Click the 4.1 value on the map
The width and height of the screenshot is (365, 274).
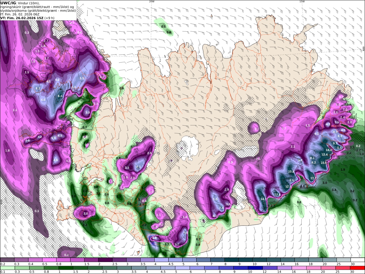[x=48, y=82]
